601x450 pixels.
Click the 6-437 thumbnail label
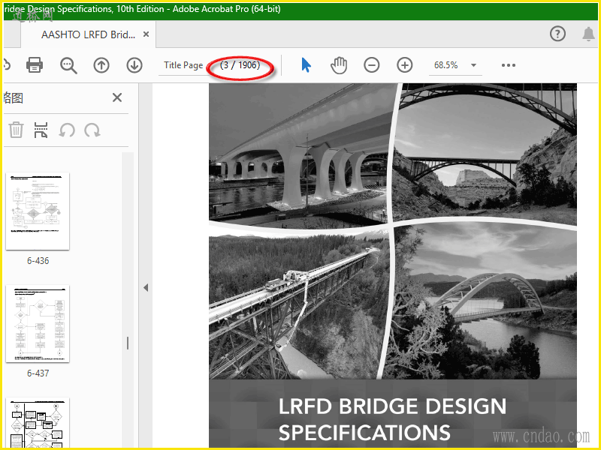[38, 373]
